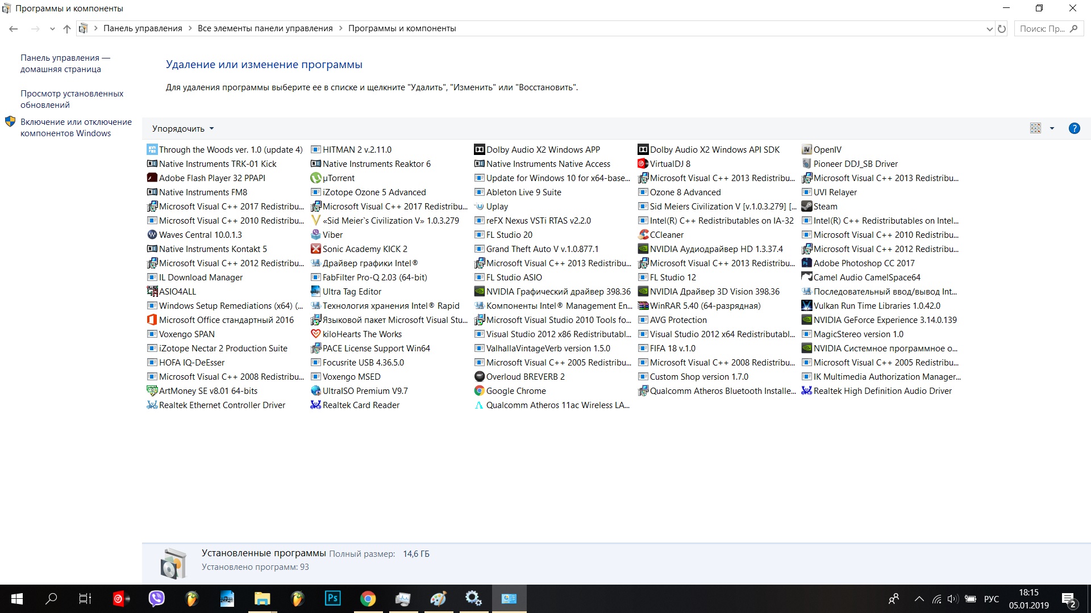Click the UltraISO Premium icon
Image resolution: width=1091 pixels, height=613 pixels.
pyautogui.click(x=316, y=391)
